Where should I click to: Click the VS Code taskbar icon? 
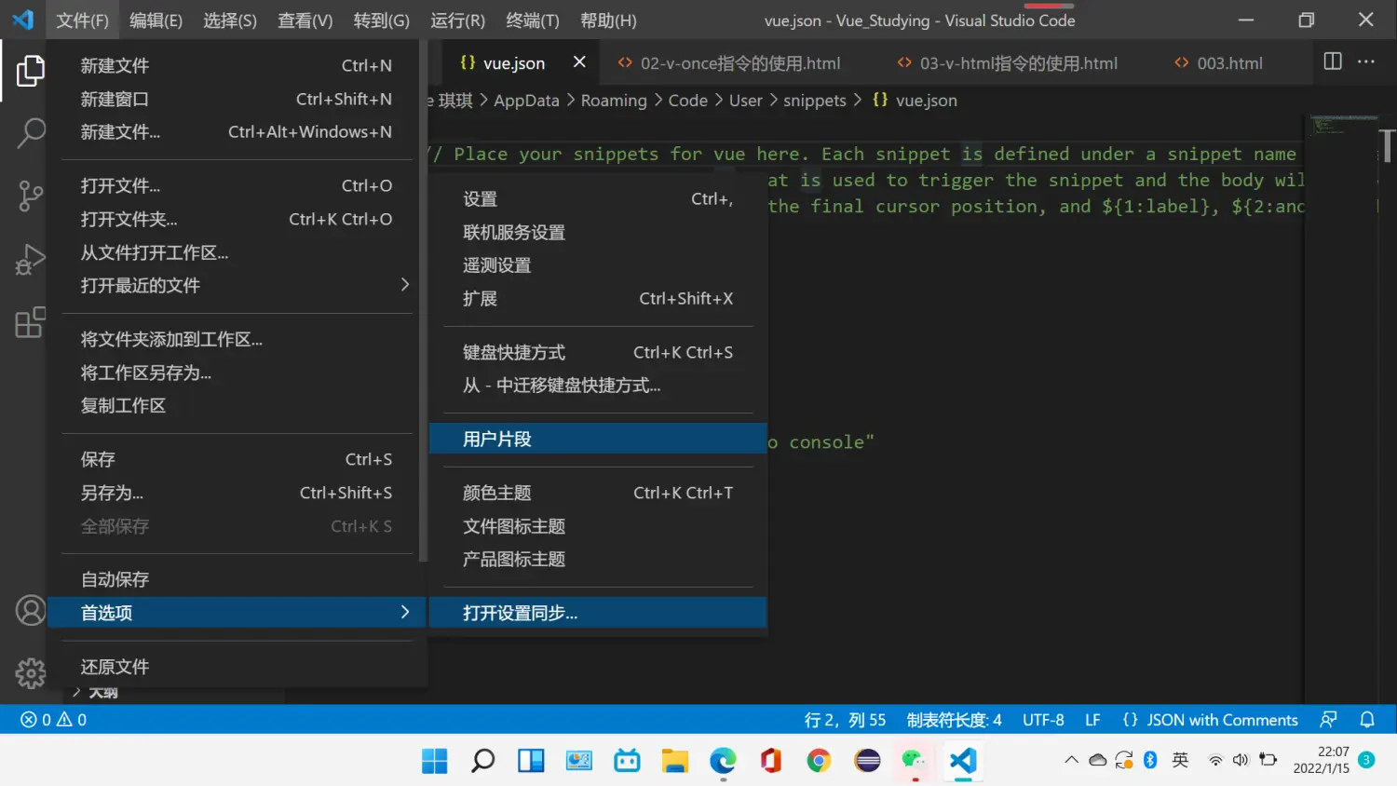tap(963, 761)
